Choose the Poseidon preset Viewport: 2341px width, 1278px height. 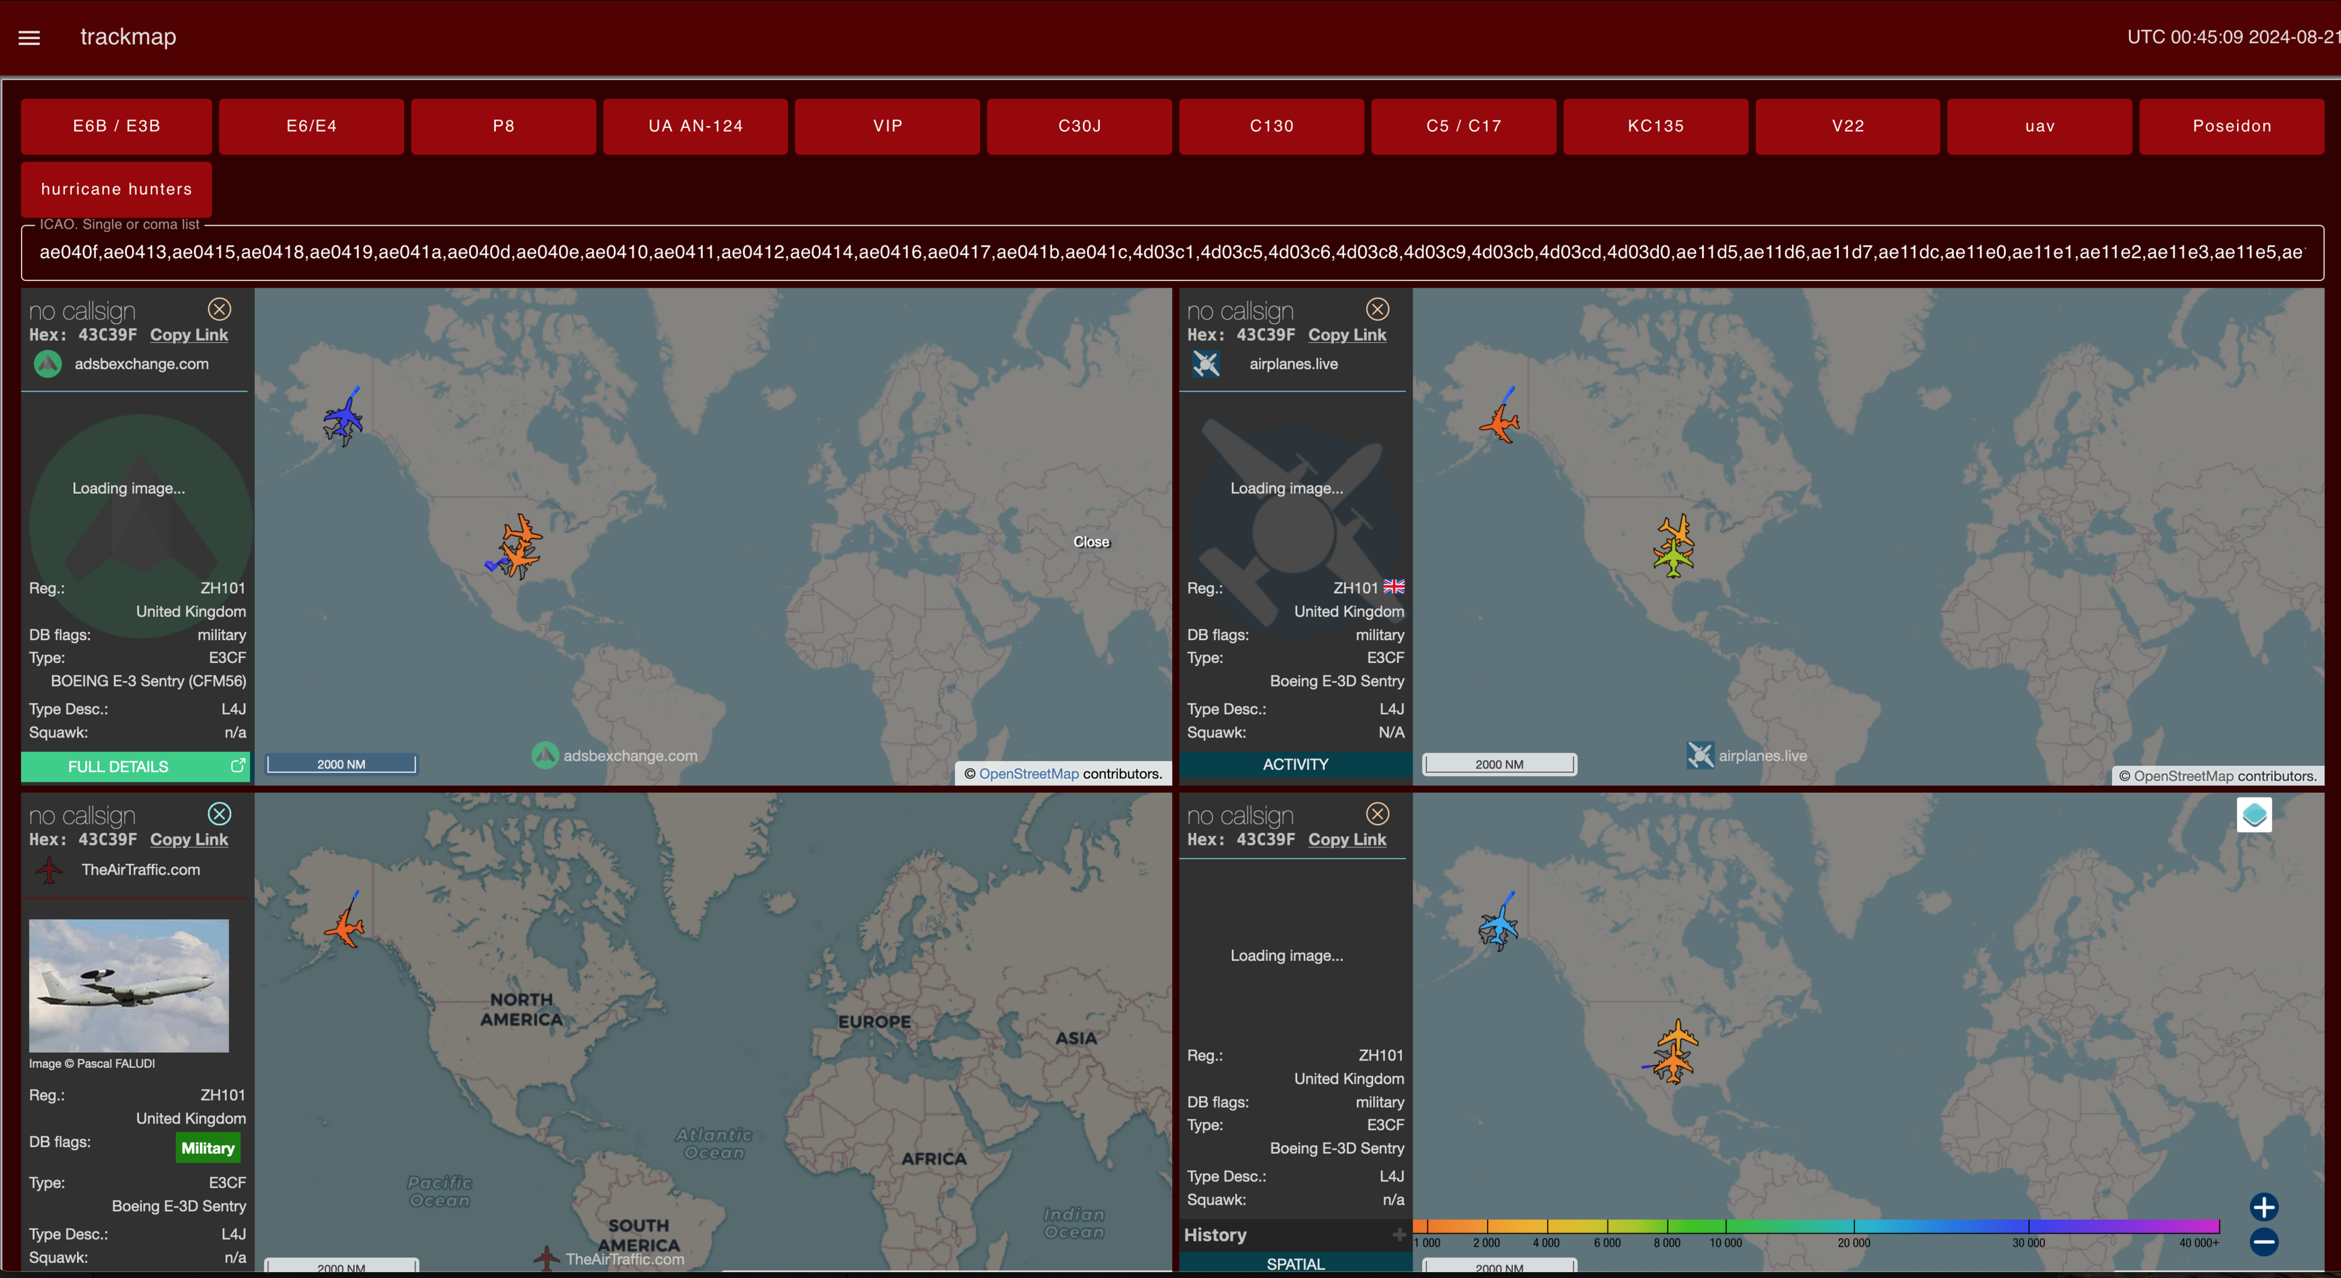tap(2232, 126)
